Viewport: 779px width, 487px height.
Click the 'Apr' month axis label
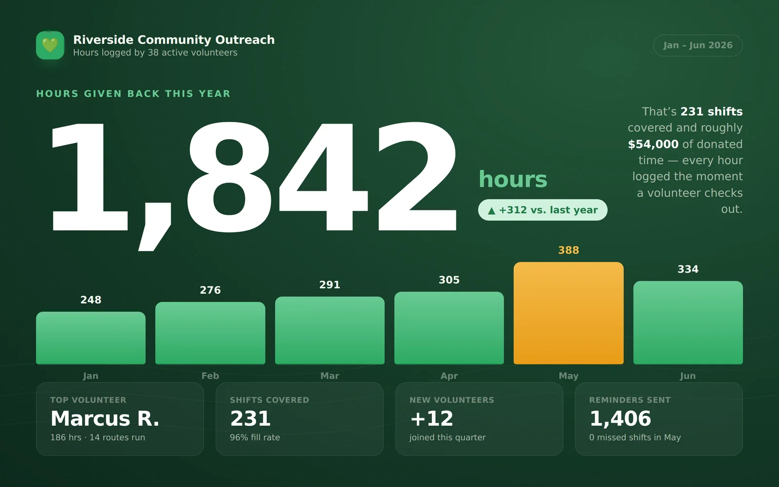[x=449, y=376]
